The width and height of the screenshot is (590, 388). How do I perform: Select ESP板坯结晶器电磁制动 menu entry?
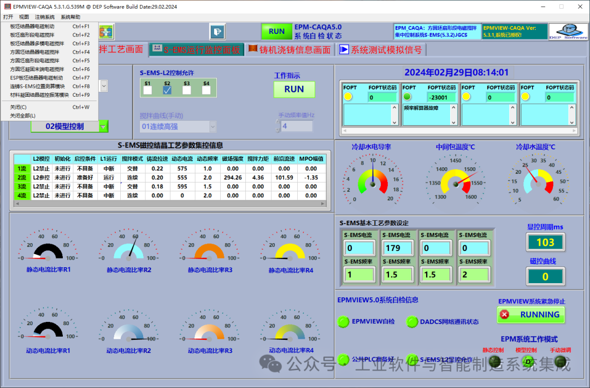pos(50,78)
